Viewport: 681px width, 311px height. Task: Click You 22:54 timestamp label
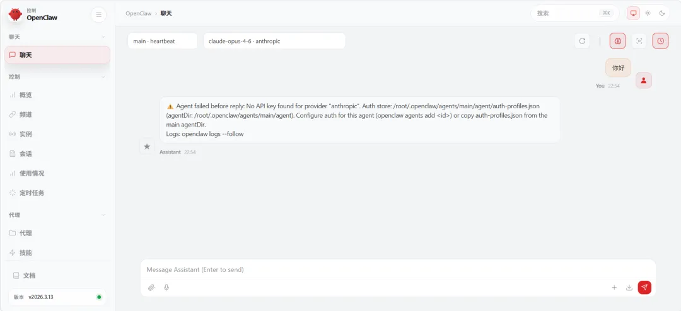click(608, 86)
